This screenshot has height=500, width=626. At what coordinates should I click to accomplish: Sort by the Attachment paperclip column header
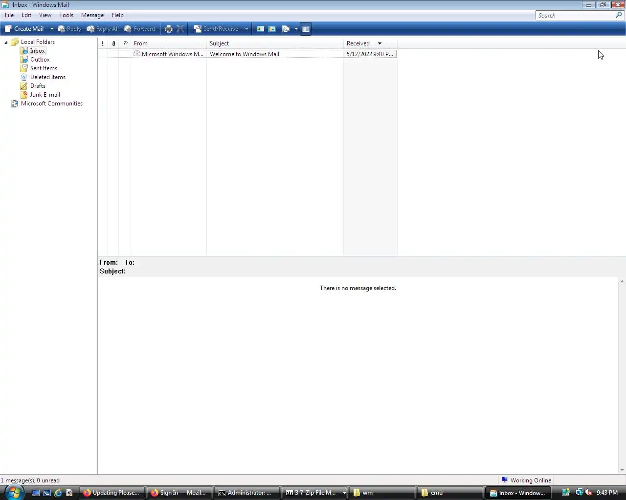pos(113,43)
